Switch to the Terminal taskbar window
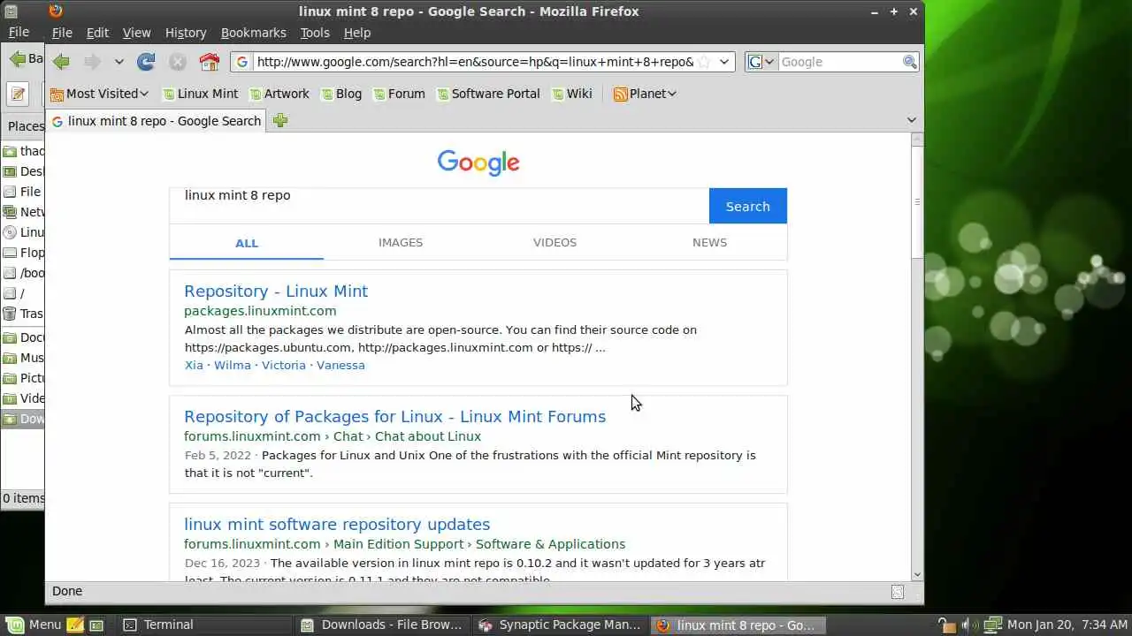 pos(206,625)
